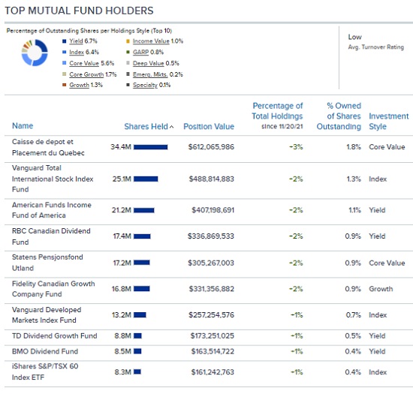Viewport: 413px width, 394px height.
Task: Open the Index holdings style link
Action: coord(77,52)
